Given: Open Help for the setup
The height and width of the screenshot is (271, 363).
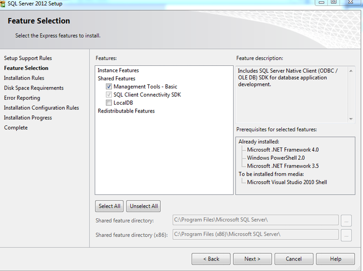Looking at the screenshot, I should [x=335, y=259].
